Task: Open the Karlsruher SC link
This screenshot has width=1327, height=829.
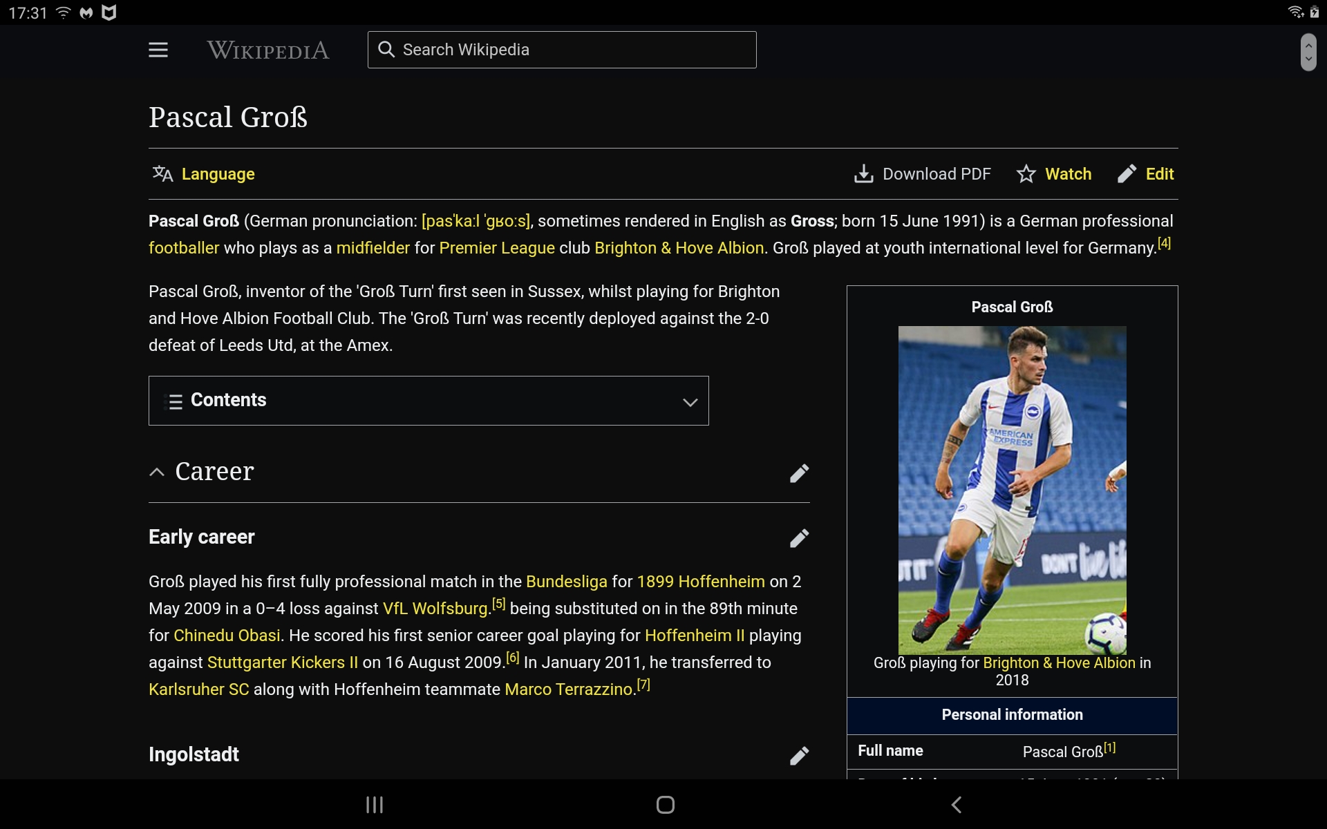Action: (x=199, y=689)
